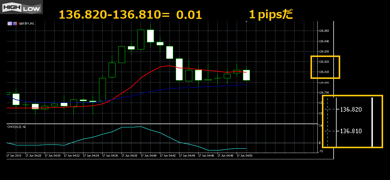Click the 136.850 price axis label

click(x=324, y=31)
